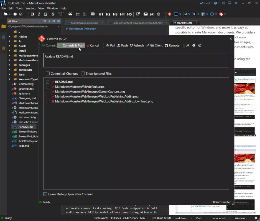Screen dimensions: 260x221
Task: Click the Git dialog Push button
Action: tap(122, 46)
